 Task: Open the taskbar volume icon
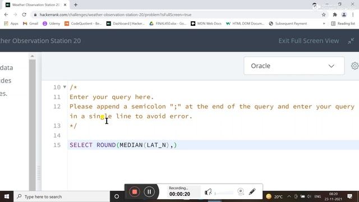point(309,196)
